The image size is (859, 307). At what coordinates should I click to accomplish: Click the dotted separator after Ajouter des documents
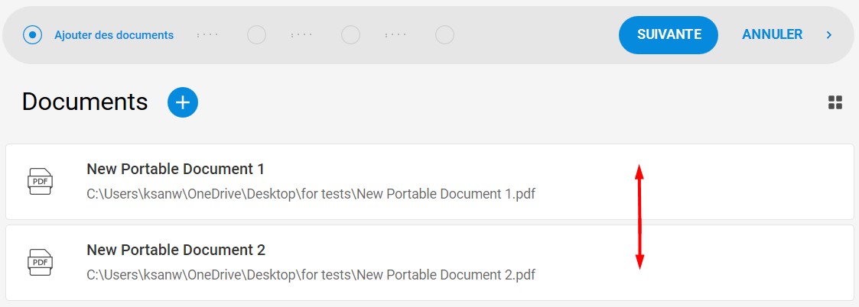(x=207, y=35)
